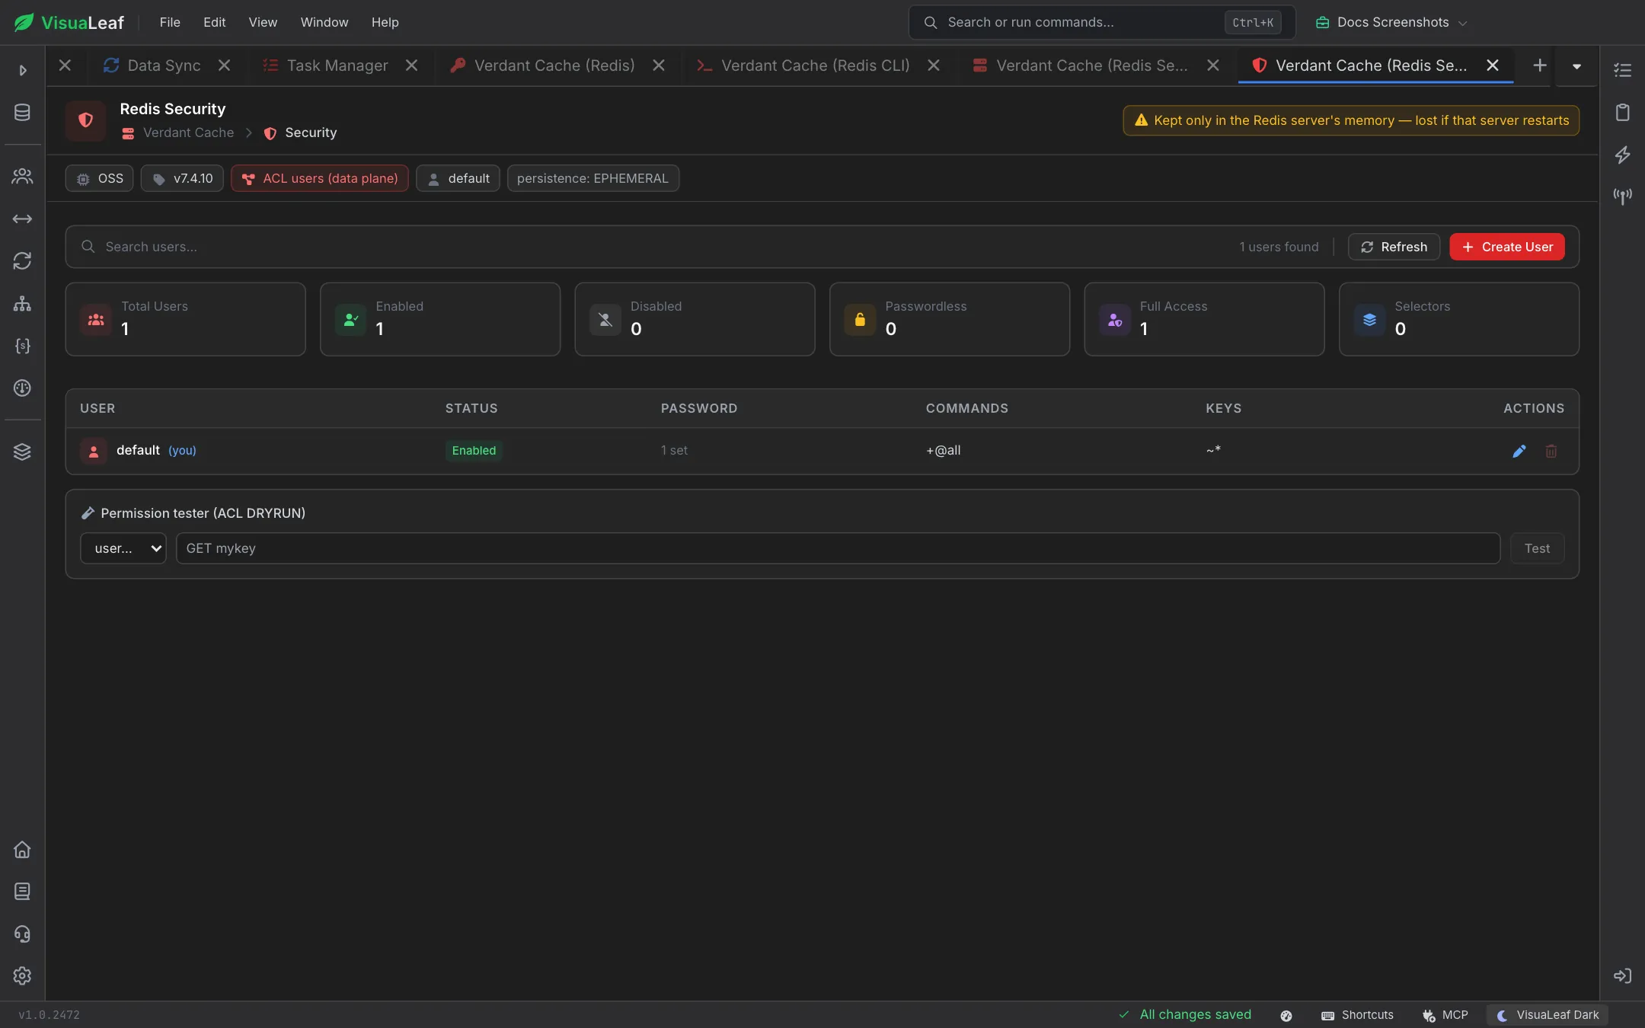Image resolution: width=1645 pixels, height=1028 pixels.
Task: Click the curly-braces script sidebar icon
Action: tap(22, 346)
